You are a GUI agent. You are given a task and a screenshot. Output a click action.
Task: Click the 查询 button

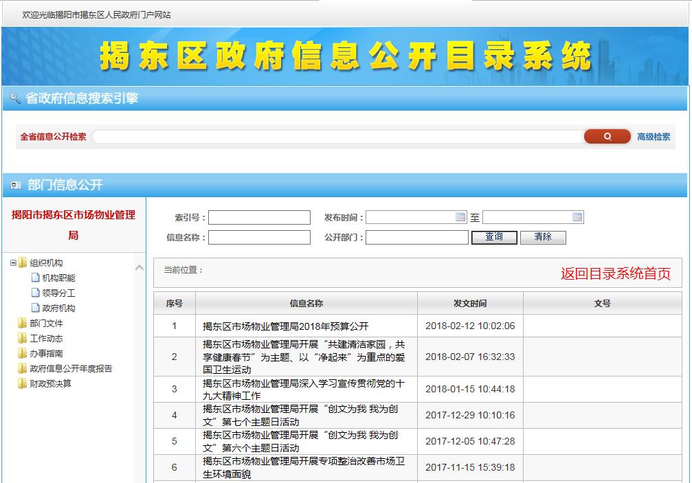[x=494, y=237]
